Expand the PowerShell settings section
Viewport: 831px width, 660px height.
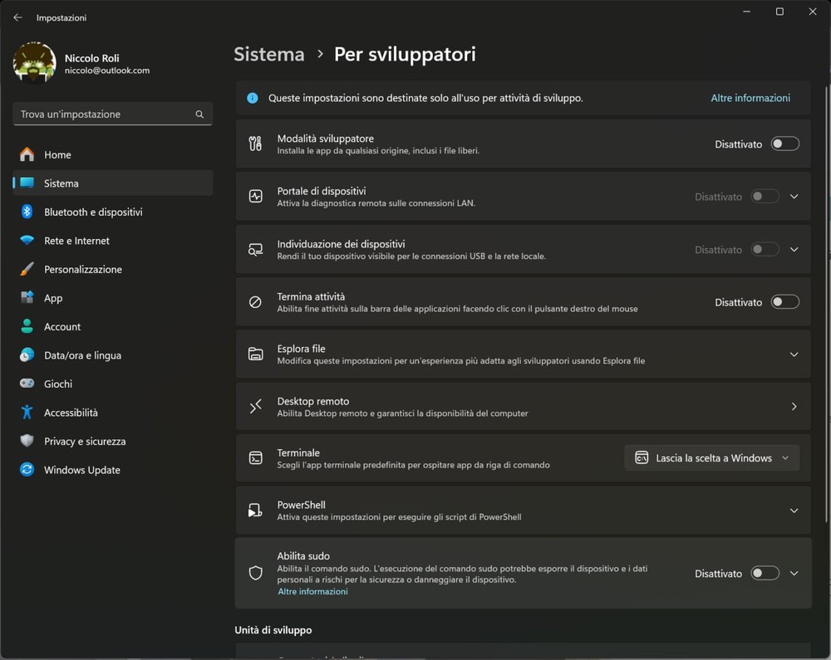click(794, 511)
